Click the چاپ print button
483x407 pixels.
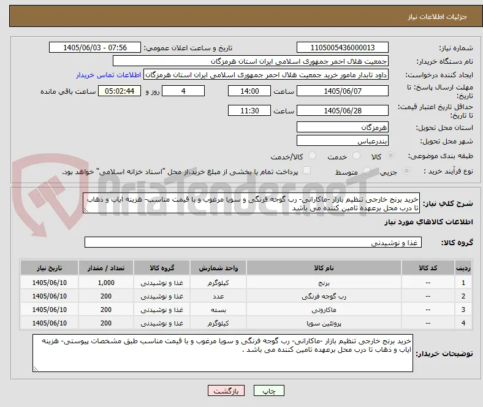pos(269,390)
